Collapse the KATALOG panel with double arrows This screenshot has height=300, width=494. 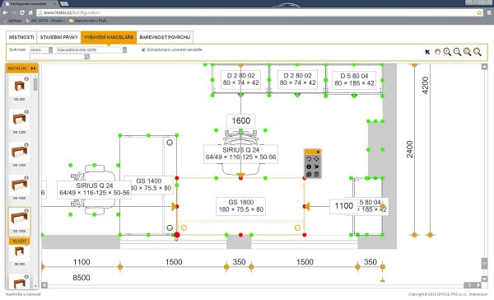pyautogui.click(x=34, y=68)
